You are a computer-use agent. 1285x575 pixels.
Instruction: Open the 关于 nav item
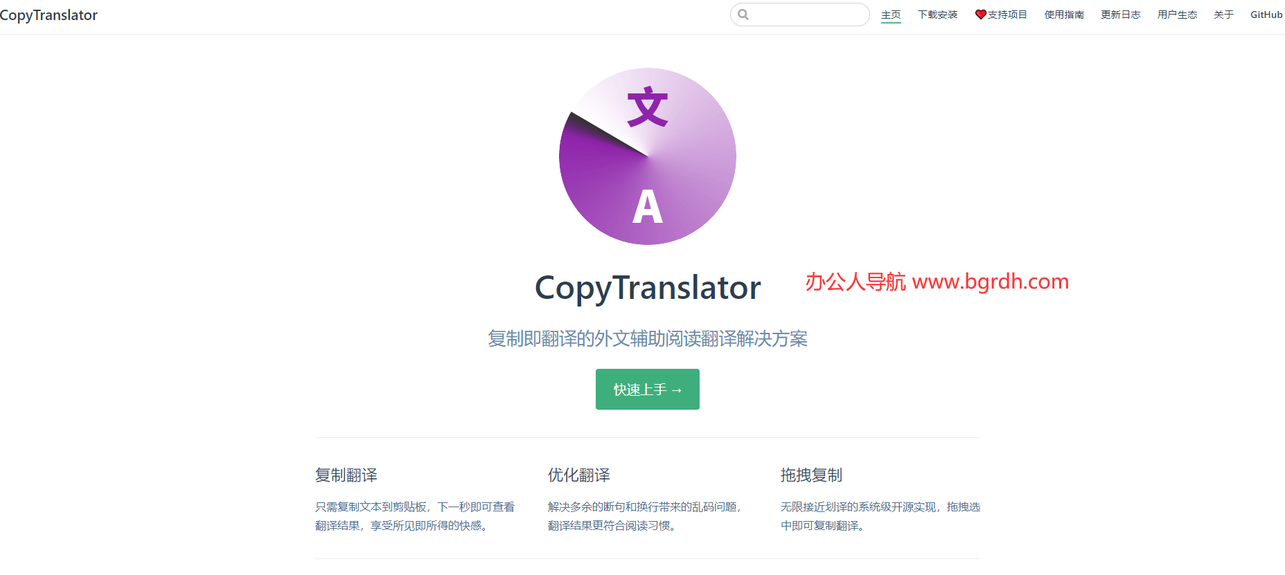[1223, 15]
